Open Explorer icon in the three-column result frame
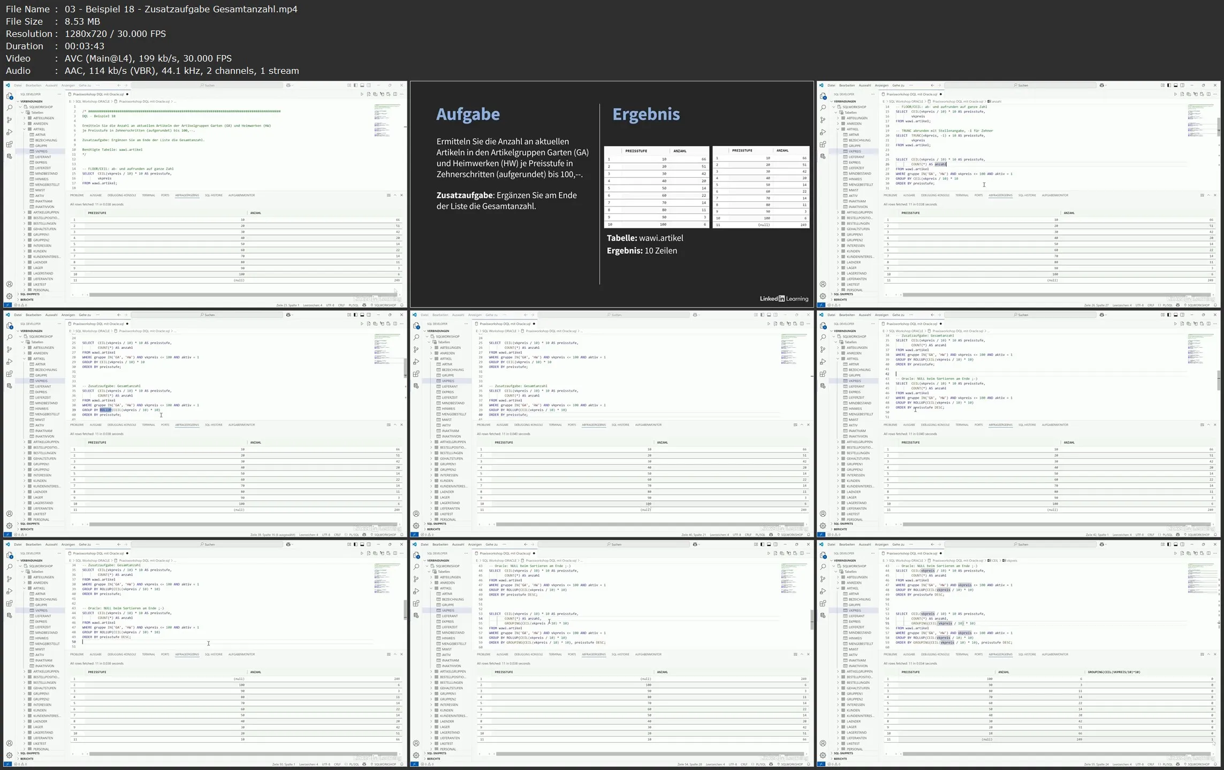 [x=823, y=555]
